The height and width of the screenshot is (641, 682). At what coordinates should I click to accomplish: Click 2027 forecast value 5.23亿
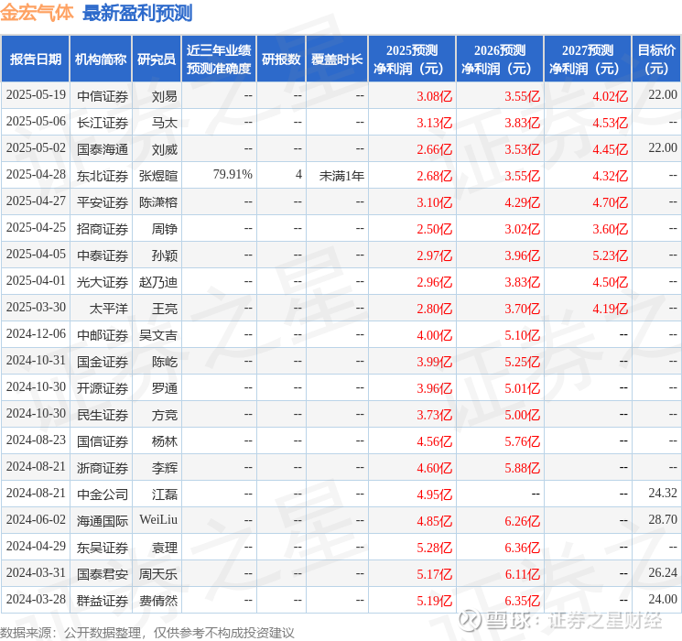pos(611,255)
